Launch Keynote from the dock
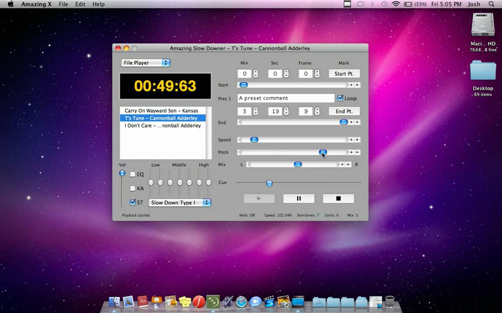The width and height of the screenshot is (502, 313). 156,302
